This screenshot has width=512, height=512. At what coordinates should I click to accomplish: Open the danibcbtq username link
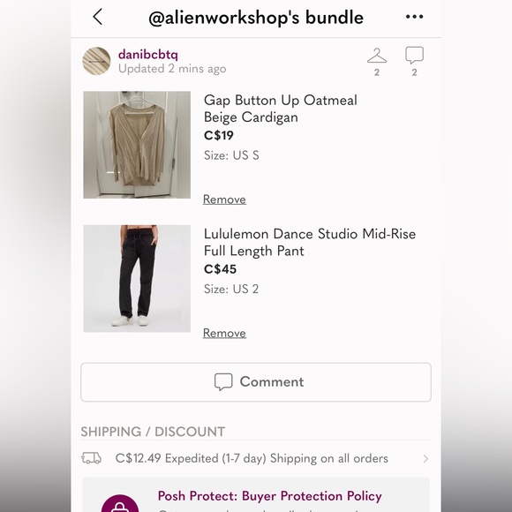point(148,54)
